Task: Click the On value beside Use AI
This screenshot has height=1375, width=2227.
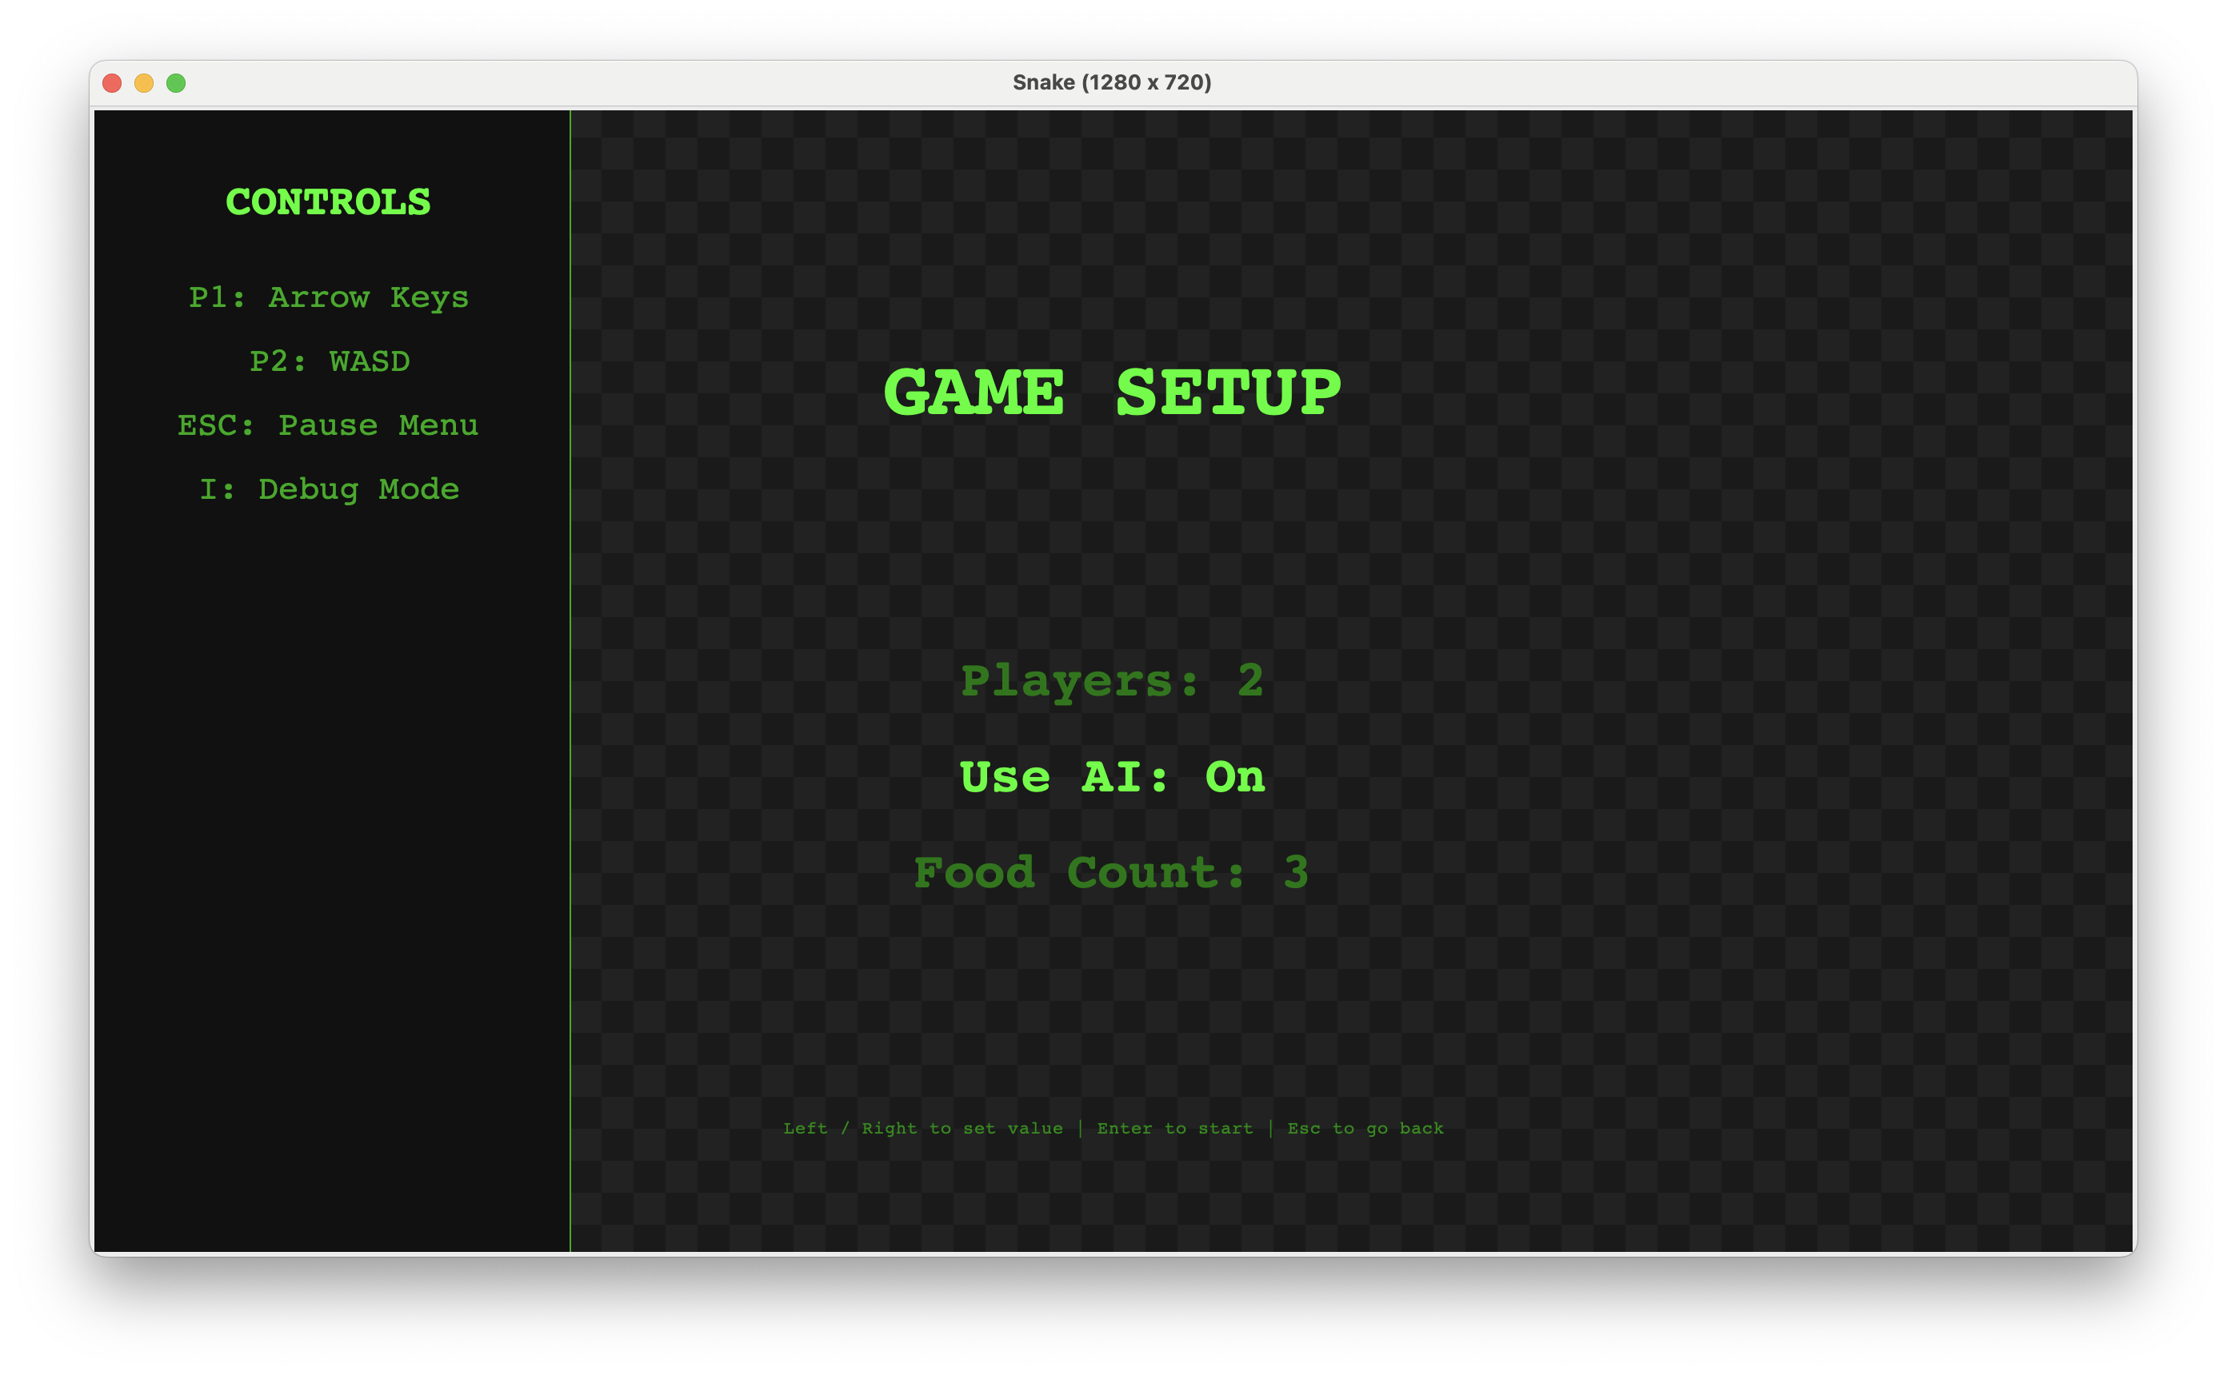Action: pyautogui.click(x=1234, y=778)
